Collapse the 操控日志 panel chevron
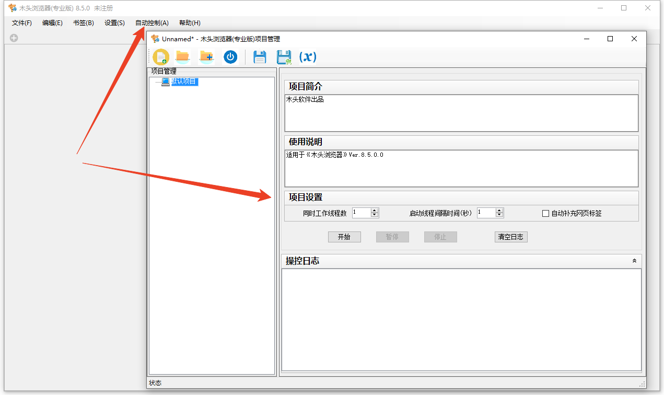Viewport: 664px width, 395px height. point(634,260)
